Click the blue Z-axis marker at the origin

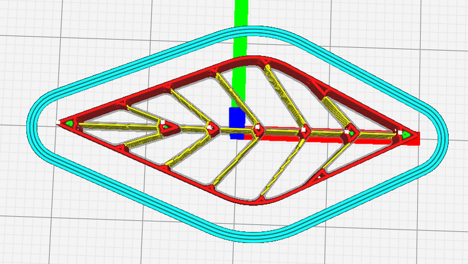coord(237,123)
